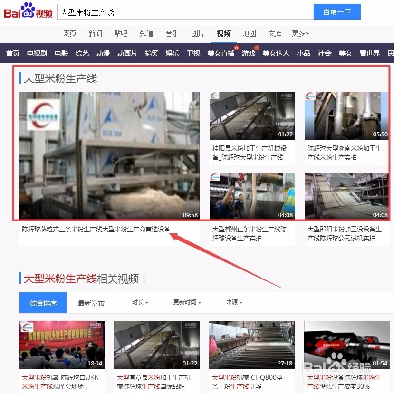Viewport: 394px width, 394px height.
Task: Switch sorting to 最新发布
Action: 91,303
